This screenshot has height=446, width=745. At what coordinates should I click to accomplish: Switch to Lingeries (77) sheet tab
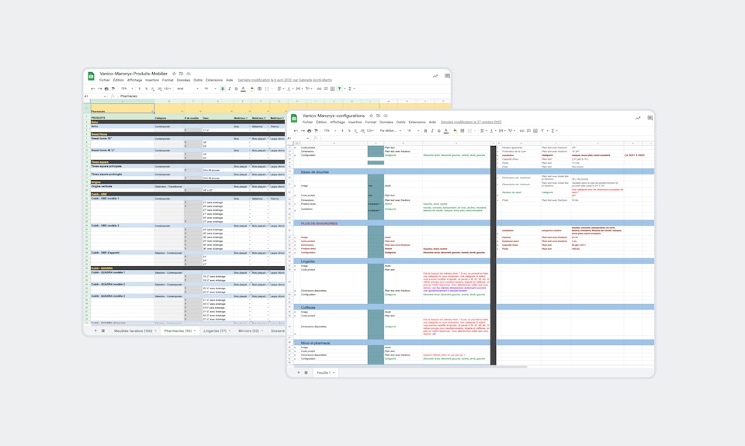tap(216, 330)
